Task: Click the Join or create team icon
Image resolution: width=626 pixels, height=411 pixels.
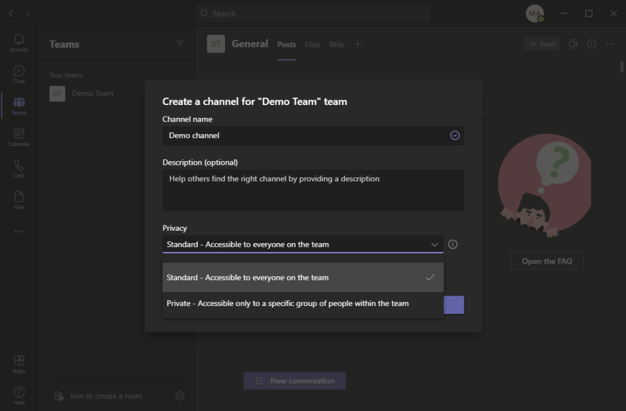Action: [59, 396]
